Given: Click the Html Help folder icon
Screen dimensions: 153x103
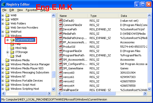Looking at the screenshot, I should pos(12,48).
